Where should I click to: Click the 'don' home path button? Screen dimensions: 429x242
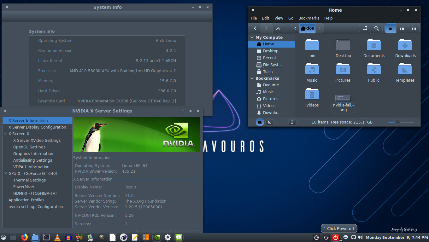pos(308,28)
